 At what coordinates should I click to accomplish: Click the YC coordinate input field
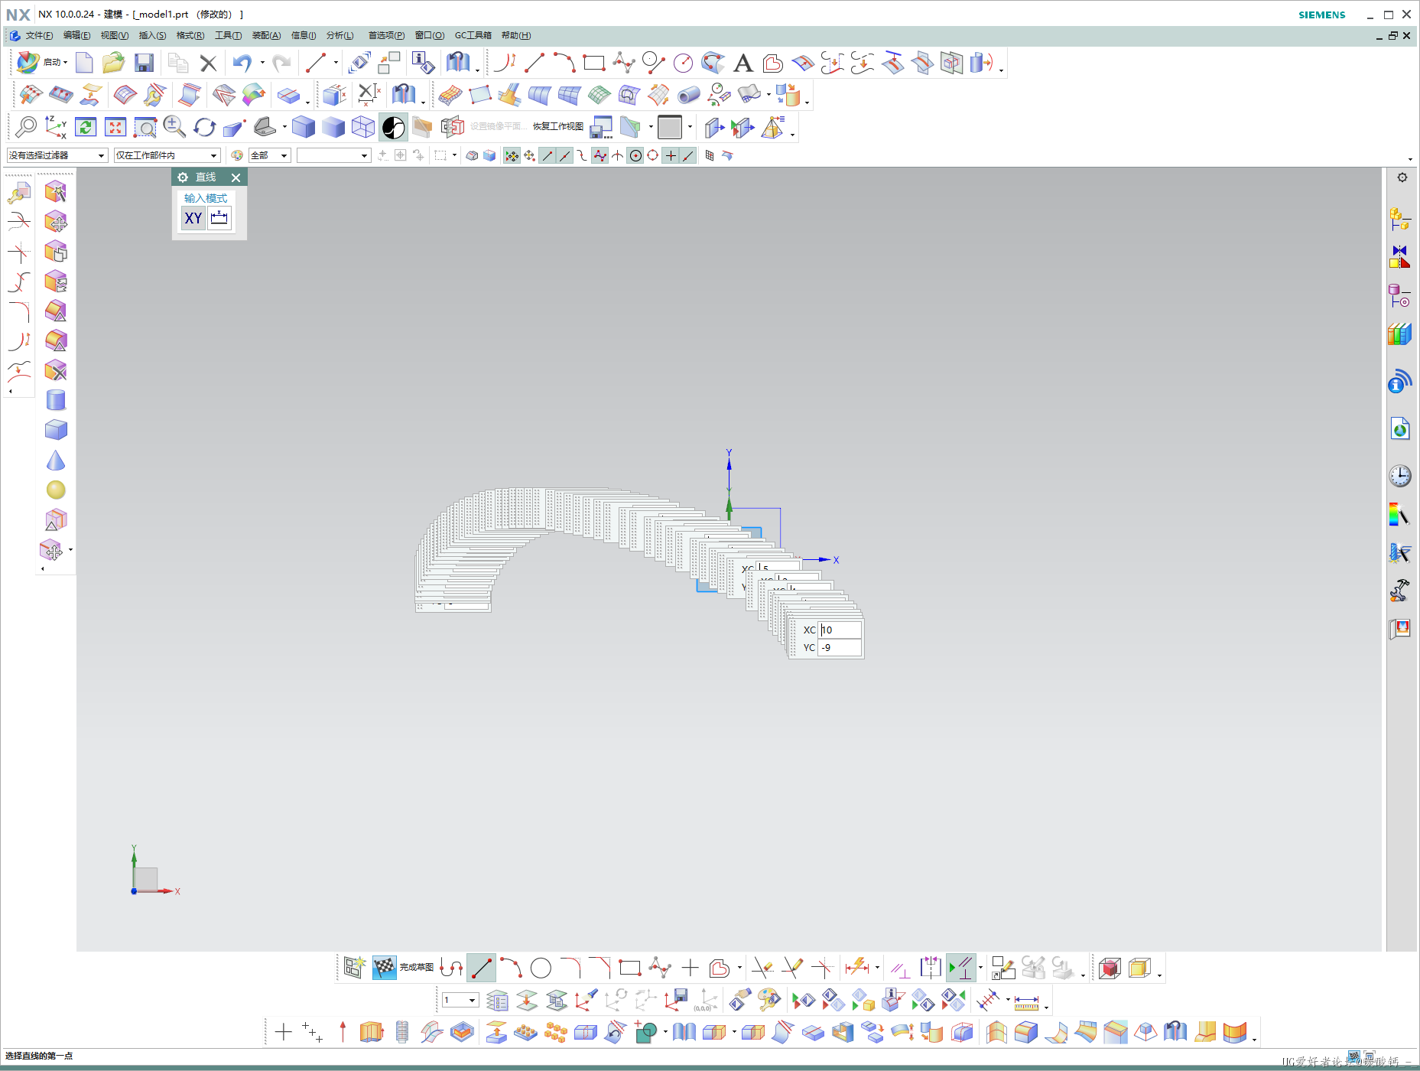(x=840, y=647)
